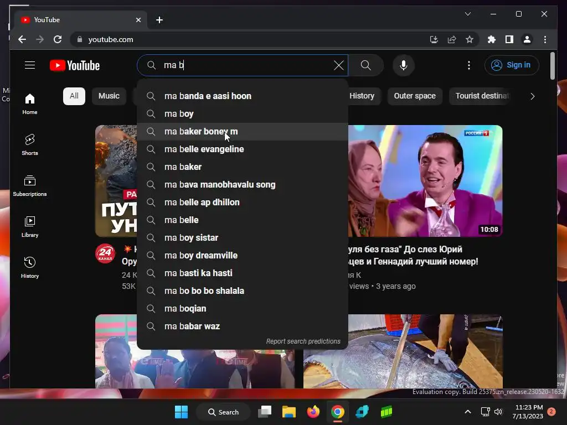Select the Music filter chip
This screenshot has height=425, width=567.
click(x=109, y=96)
